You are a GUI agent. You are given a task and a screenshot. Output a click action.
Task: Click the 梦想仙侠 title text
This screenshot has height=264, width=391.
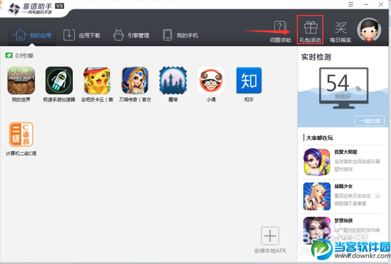click(343, 221)
